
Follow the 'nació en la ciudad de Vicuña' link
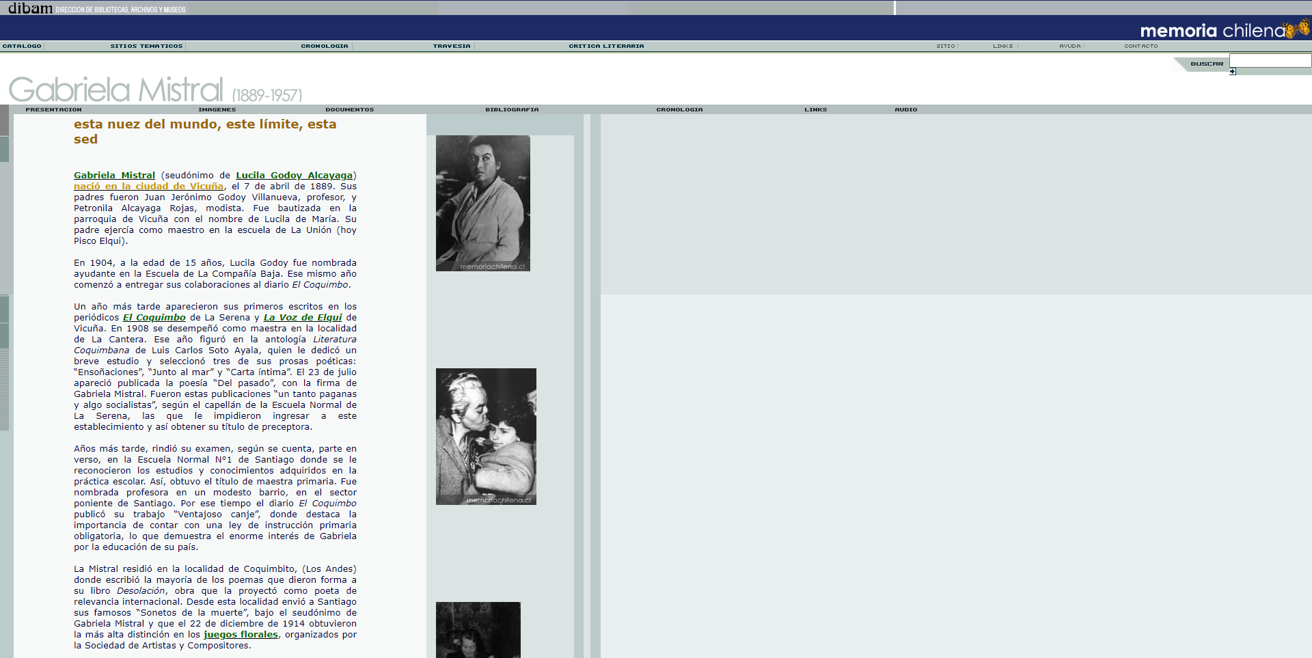coord(148,187)
